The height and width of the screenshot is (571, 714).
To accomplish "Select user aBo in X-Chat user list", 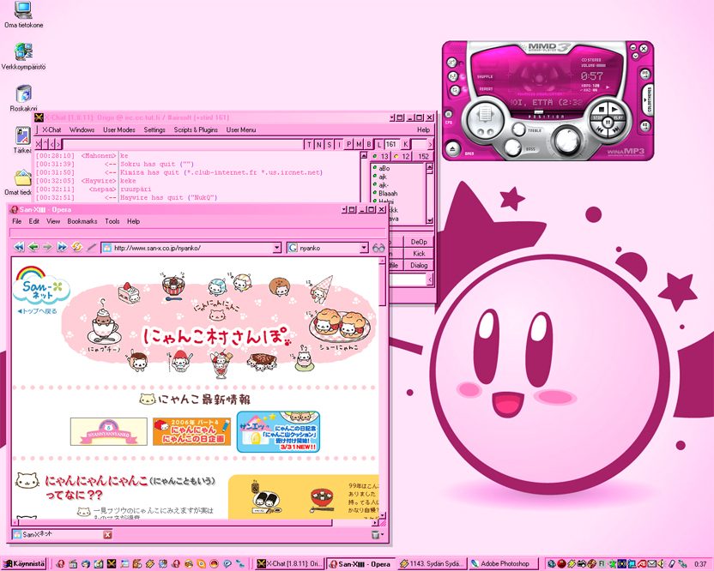I will coord(384,168).
